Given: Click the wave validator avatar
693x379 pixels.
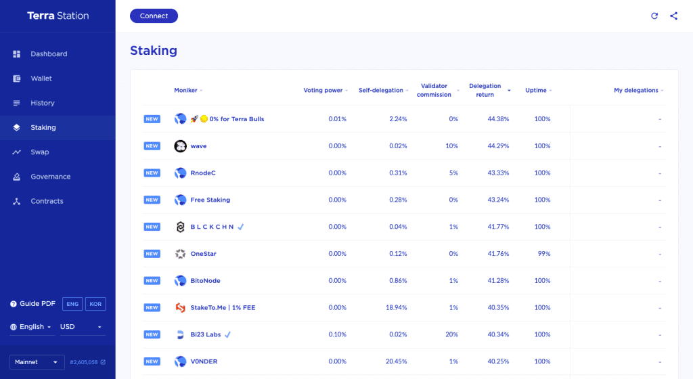Looking at the screenshot, I should pos(180,146).
